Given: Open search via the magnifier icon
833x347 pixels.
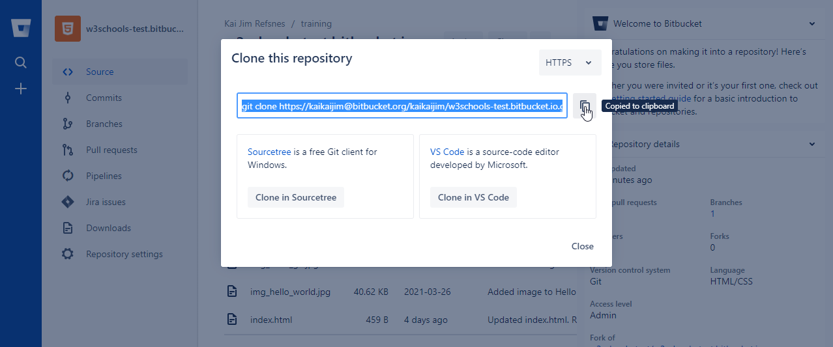Looking at the screenshot, I should pyautogui.click(x=21, y=62).
